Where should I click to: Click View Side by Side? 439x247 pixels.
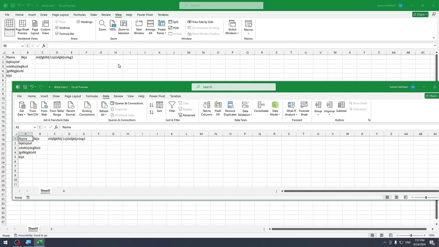point(200,22)
